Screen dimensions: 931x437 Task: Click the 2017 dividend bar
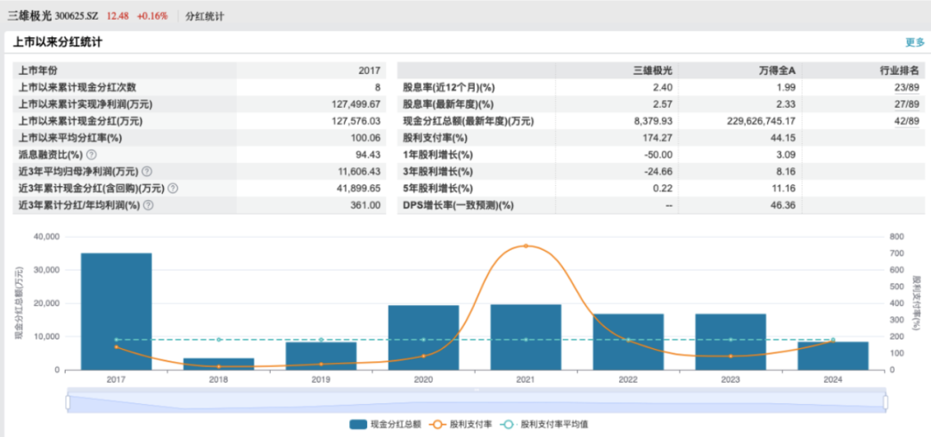[x=116, y=311]
